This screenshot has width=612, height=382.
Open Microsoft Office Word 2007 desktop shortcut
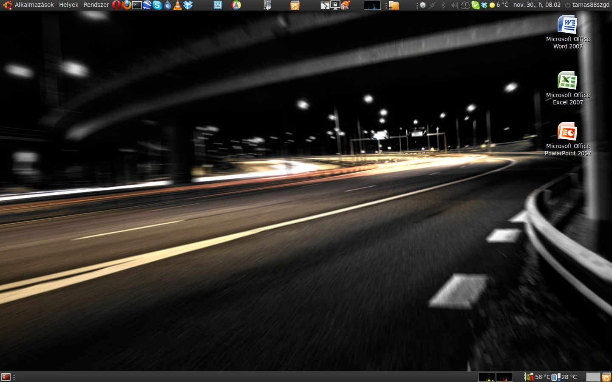coord(568,32)
